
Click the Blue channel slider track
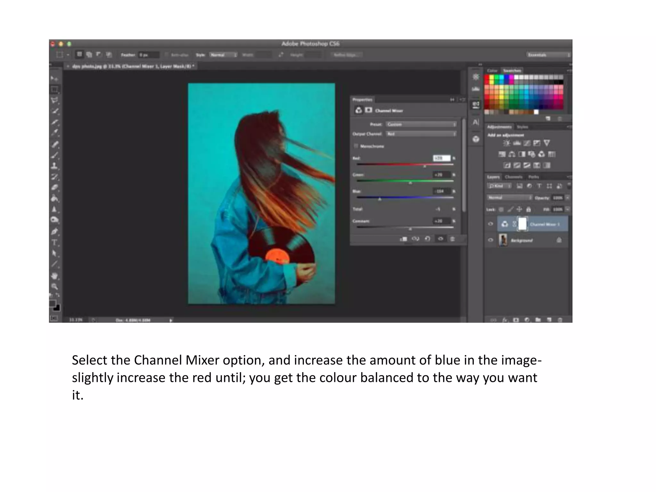(x=405, y=198)
